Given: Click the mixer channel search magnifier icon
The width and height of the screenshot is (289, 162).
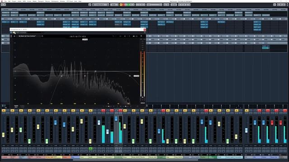Looking at the screenshot, I should (x=90, y=4).
